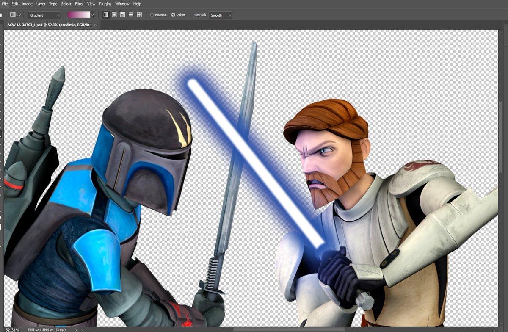The image size is (508, 332).
Task: Open the Method Smooth dropdown
Action: coord(220,15)
